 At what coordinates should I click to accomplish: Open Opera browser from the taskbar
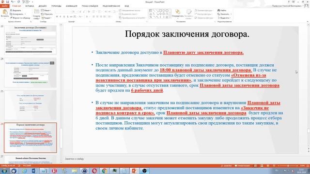click(x=94, y=171)
